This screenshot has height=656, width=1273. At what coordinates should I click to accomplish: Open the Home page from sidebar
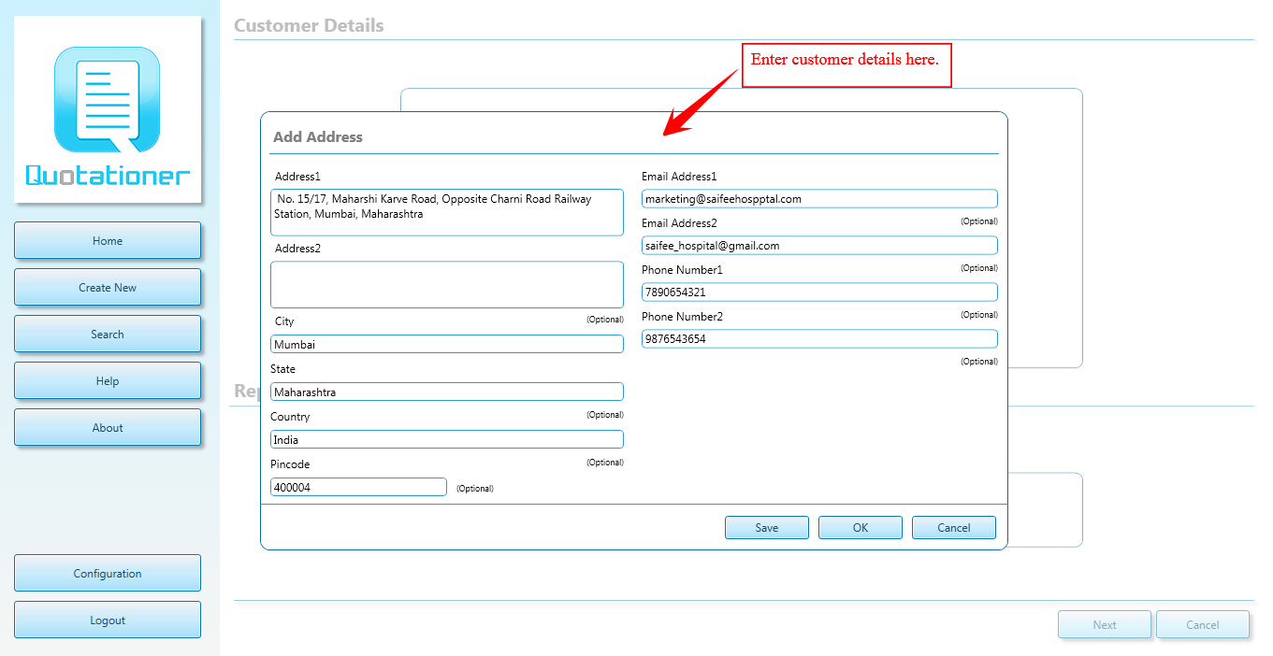(x=108, y=240)
